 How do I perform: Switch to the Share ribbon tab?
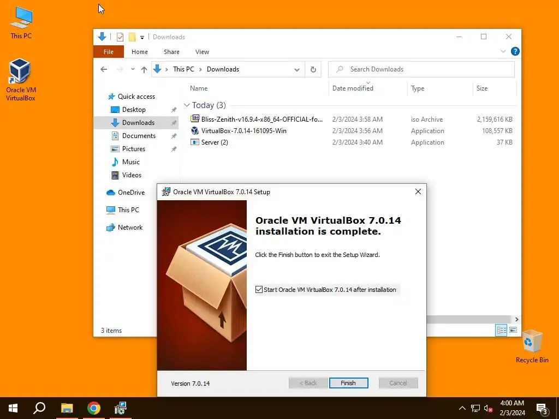pyautogui.click(x=171, y=52)
